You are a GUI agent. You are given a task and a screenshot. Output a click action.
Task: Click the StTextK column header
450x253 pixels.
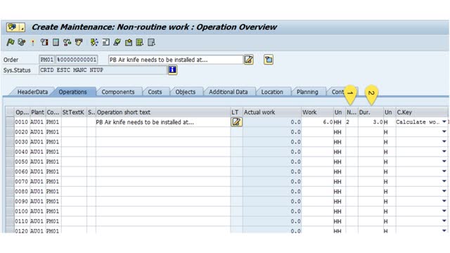point(74,112)
